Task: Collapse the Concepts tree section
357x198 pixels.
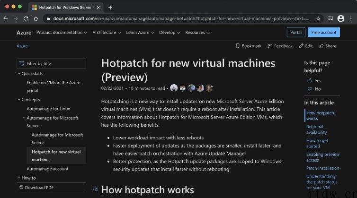Action: pos(19,100)
